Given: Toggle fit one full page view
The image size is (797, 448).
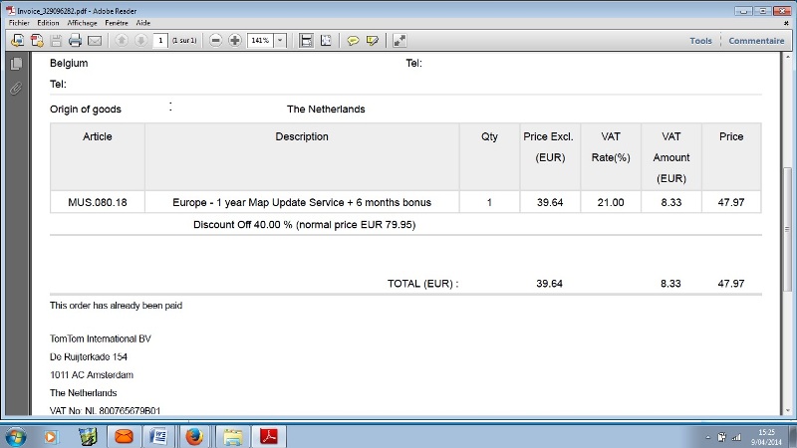Looking at the screenshot, I should tap(326, 41).
